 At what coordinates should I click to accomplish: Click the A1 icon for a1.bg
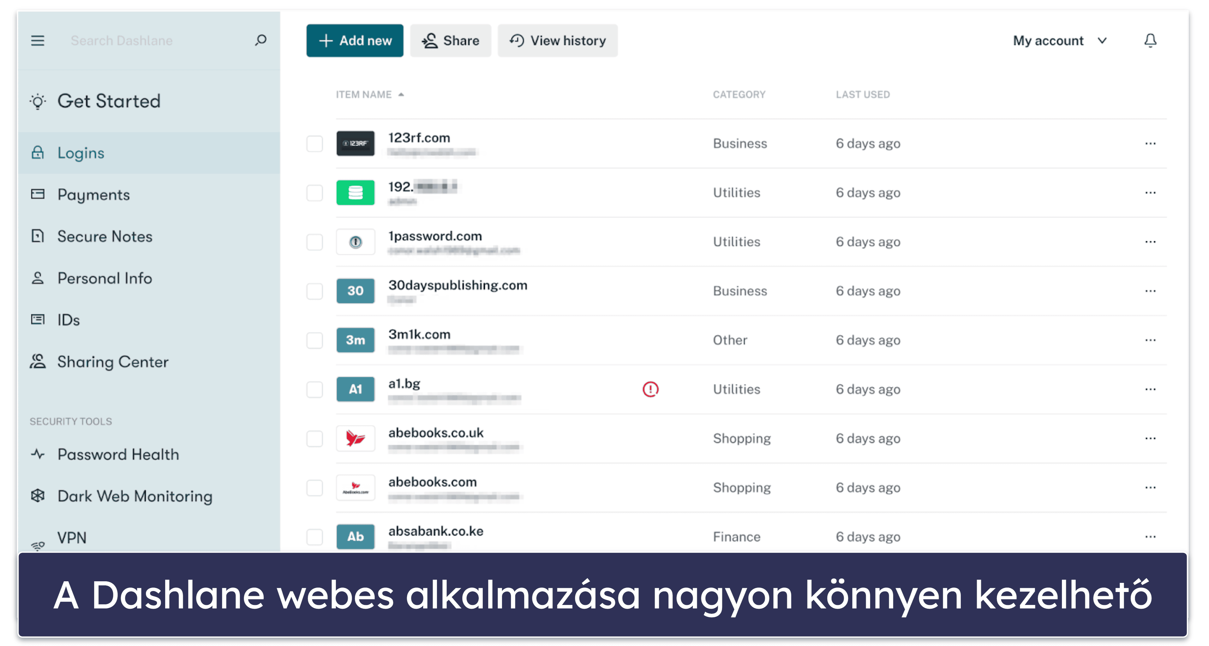(x=355, y=389)
